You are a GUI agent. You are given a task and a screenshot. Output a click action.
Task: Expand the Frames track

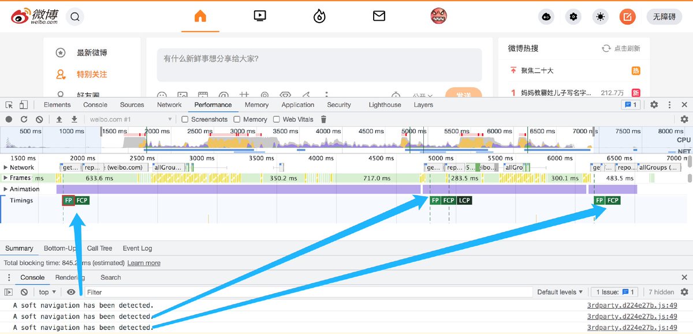point(6,178)
